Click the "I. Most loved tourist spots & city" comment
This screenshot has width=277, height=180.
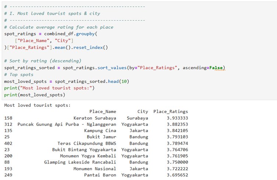click(x=54, y=13)
